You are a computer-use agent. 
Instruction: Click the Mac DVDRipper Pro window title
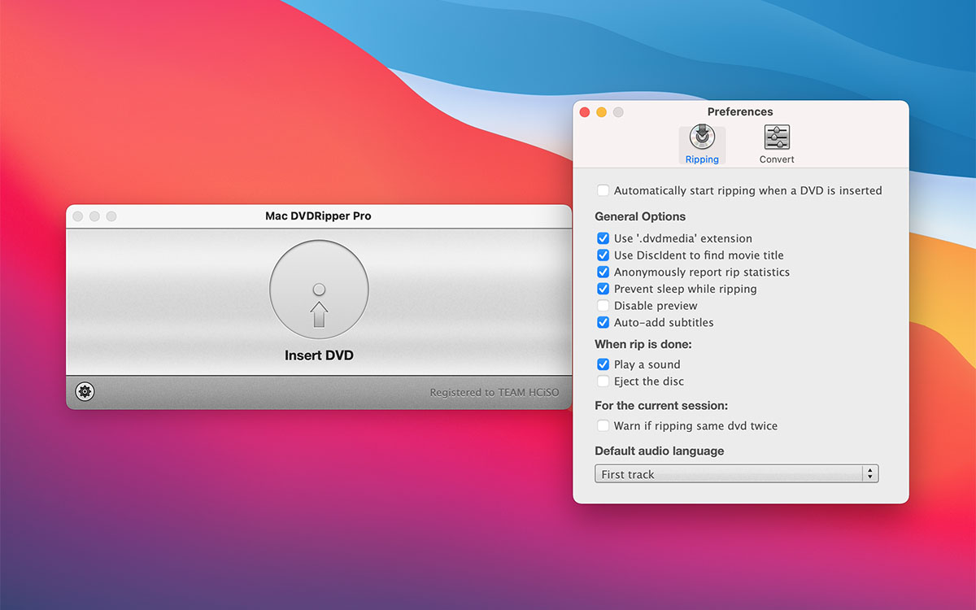tap(318, 216)
